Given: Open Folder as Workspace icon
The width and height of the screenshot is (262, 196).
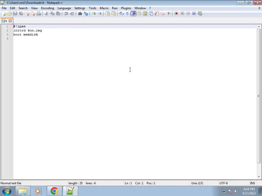Looking at the screenshot, I should point(162,14).
